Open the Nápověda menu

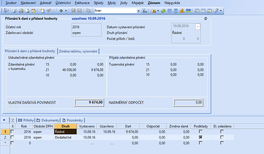click(x=172, y=3)
